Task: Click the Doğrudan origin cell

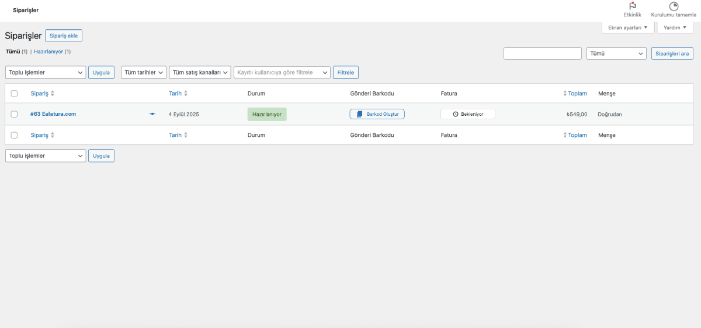Action: [x=610, y=114]
